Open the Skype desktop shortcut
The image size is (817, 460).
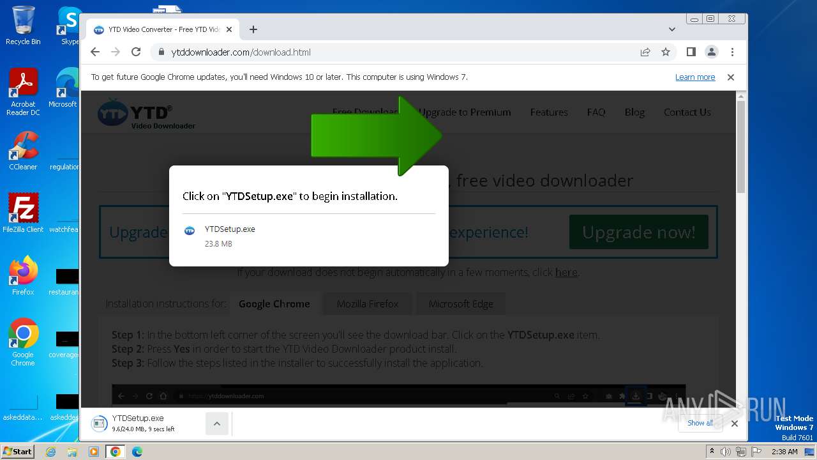point(69,26)
